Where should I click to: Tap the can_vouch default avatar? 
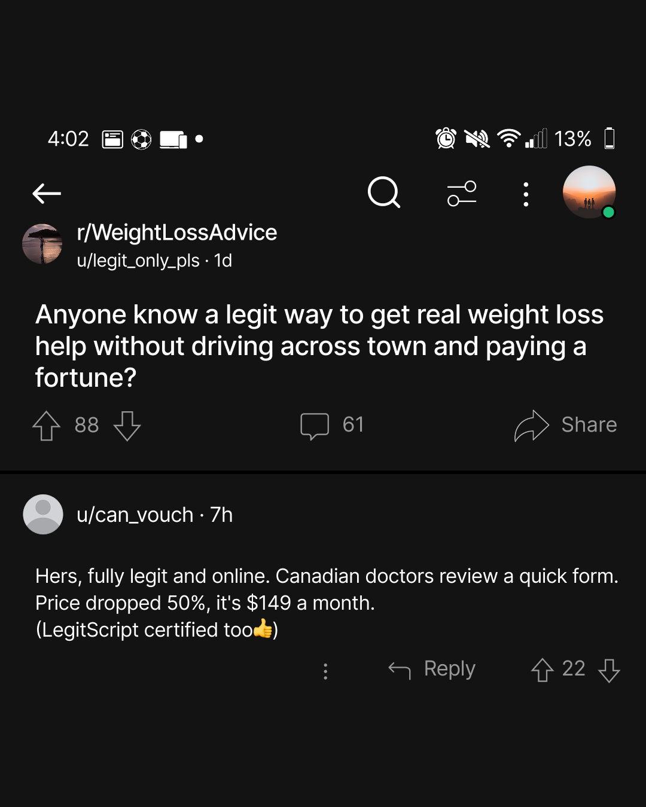pyautogui.click(x=43, y=514)
